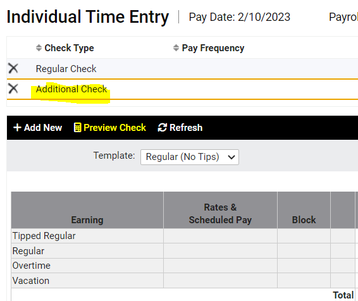Click the Refresh button text
Viewport: 358px width, 301px height.
(186, 128)
